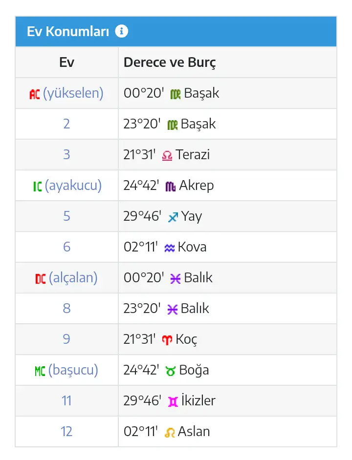The image size is (352, 460).
Task: Open house number 2 link
Action: pyautogui.click(x=66, y=124)
